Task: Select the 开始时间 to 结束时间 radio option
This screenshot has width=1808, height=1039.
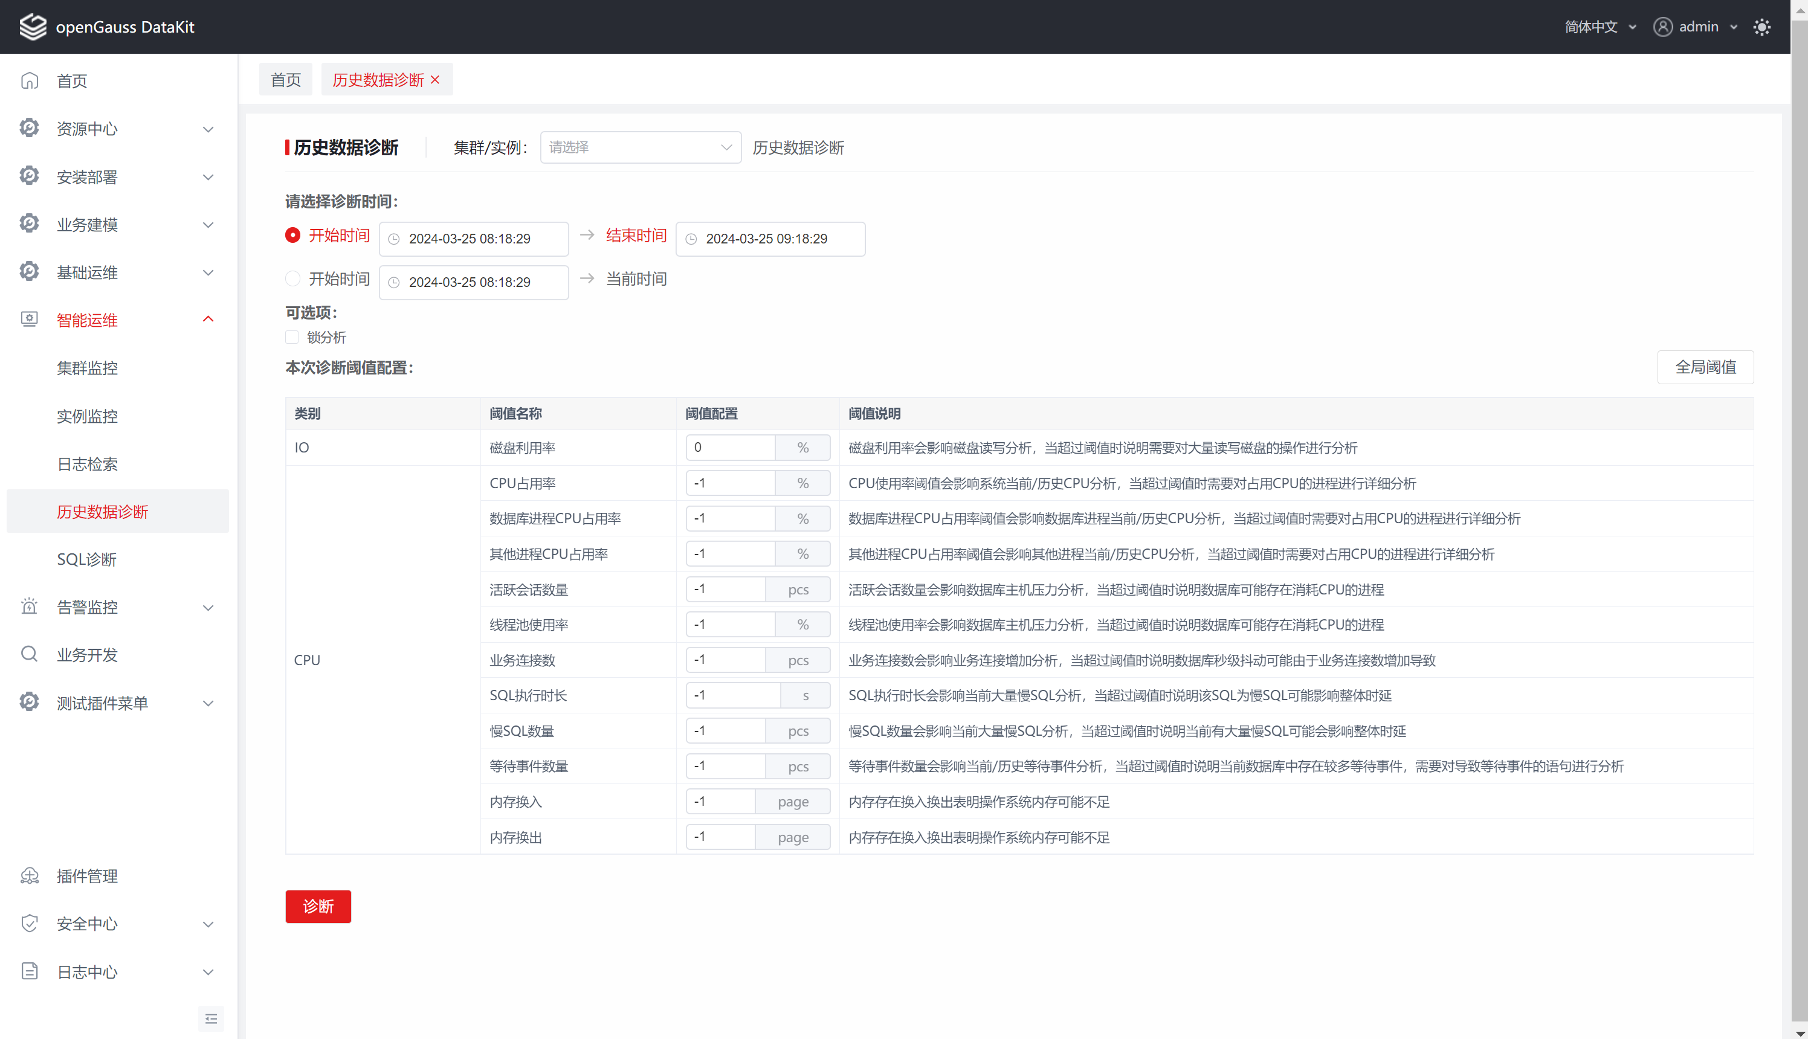Action: pos(292,236)
